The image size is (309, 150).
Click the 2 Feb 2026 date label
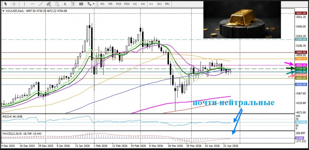click(101, 146)
